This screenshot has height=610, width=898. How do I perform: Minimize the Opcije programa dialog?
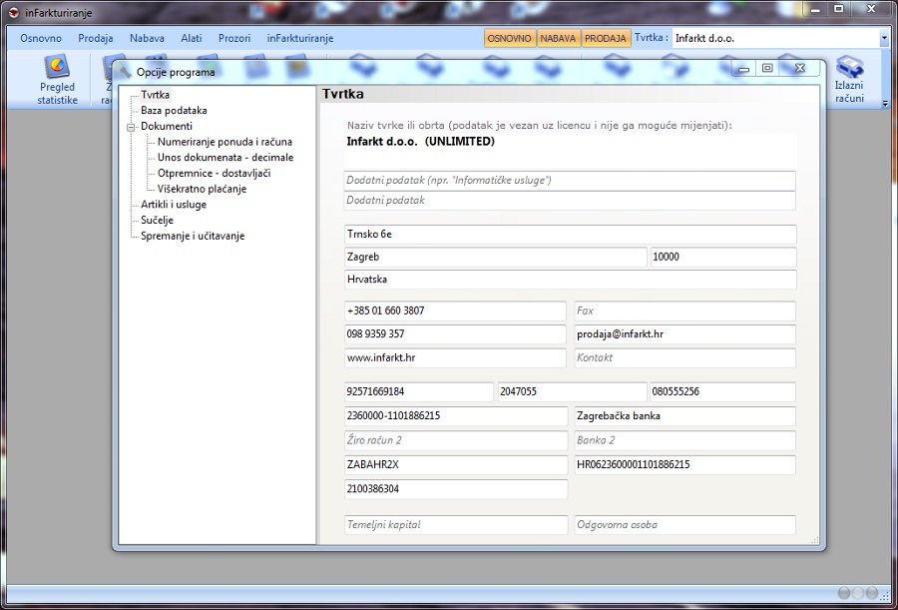tap(744, 68)
